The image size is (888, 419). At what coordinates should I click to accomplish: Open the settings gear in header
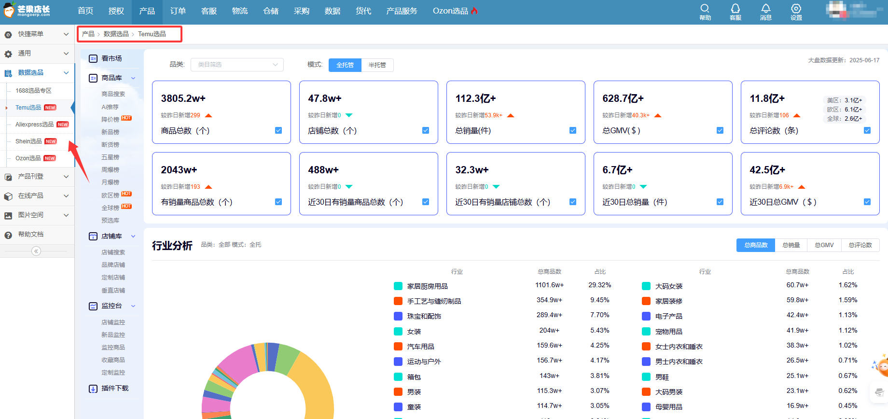click(796, 9)
